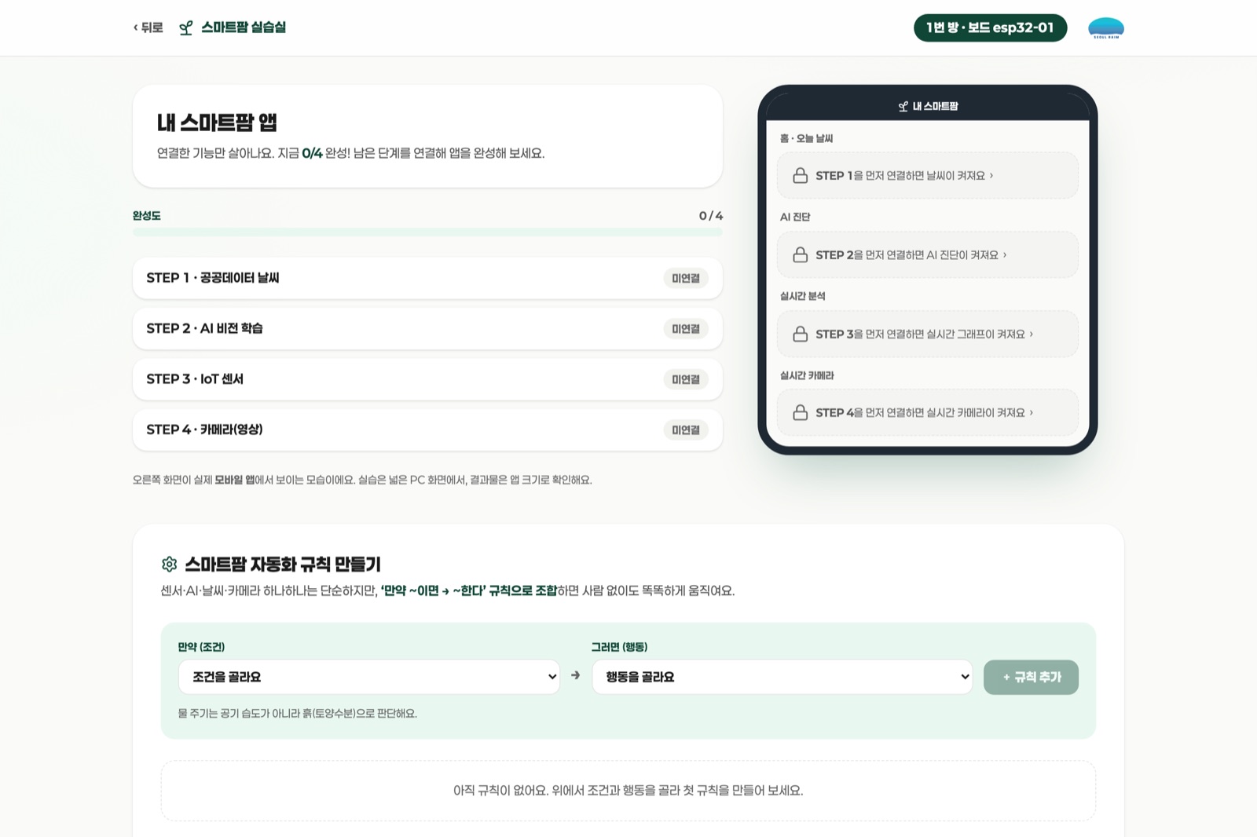The height and width of the screenshot is (837, 1257).
Task: Click gear icon beside 스마트팜 자동화 규칙 만들기
Action: click(x=169, y=564)
